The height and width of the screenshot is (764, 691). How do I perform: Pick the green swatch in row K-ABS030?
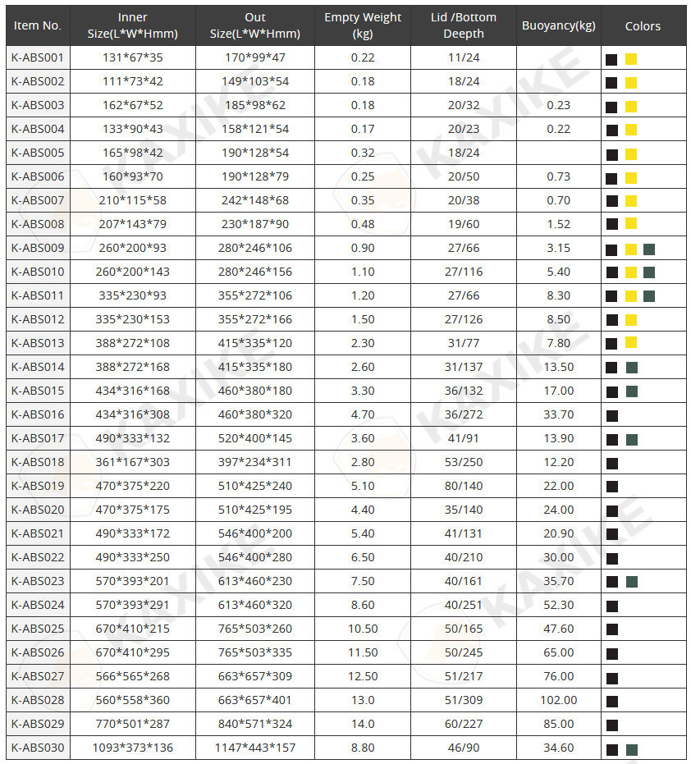point(631,749)
